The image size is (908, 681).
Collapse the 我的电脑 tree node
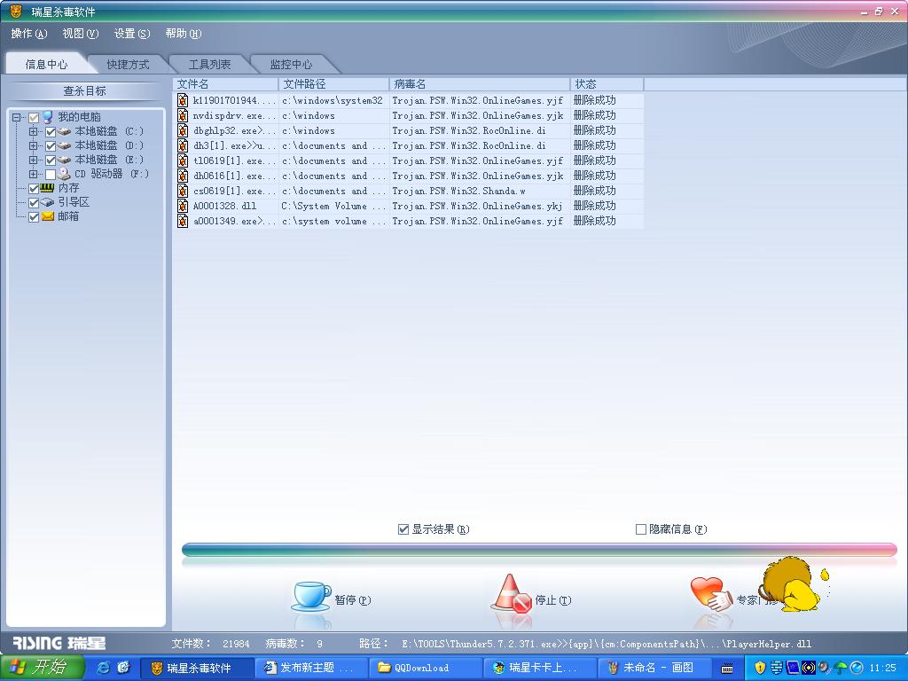(16, 118)
